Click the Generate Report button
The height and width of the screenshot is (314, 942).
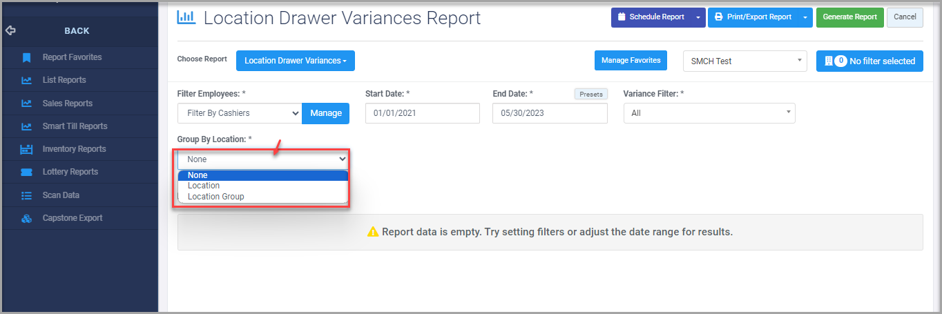pos(849,17)
